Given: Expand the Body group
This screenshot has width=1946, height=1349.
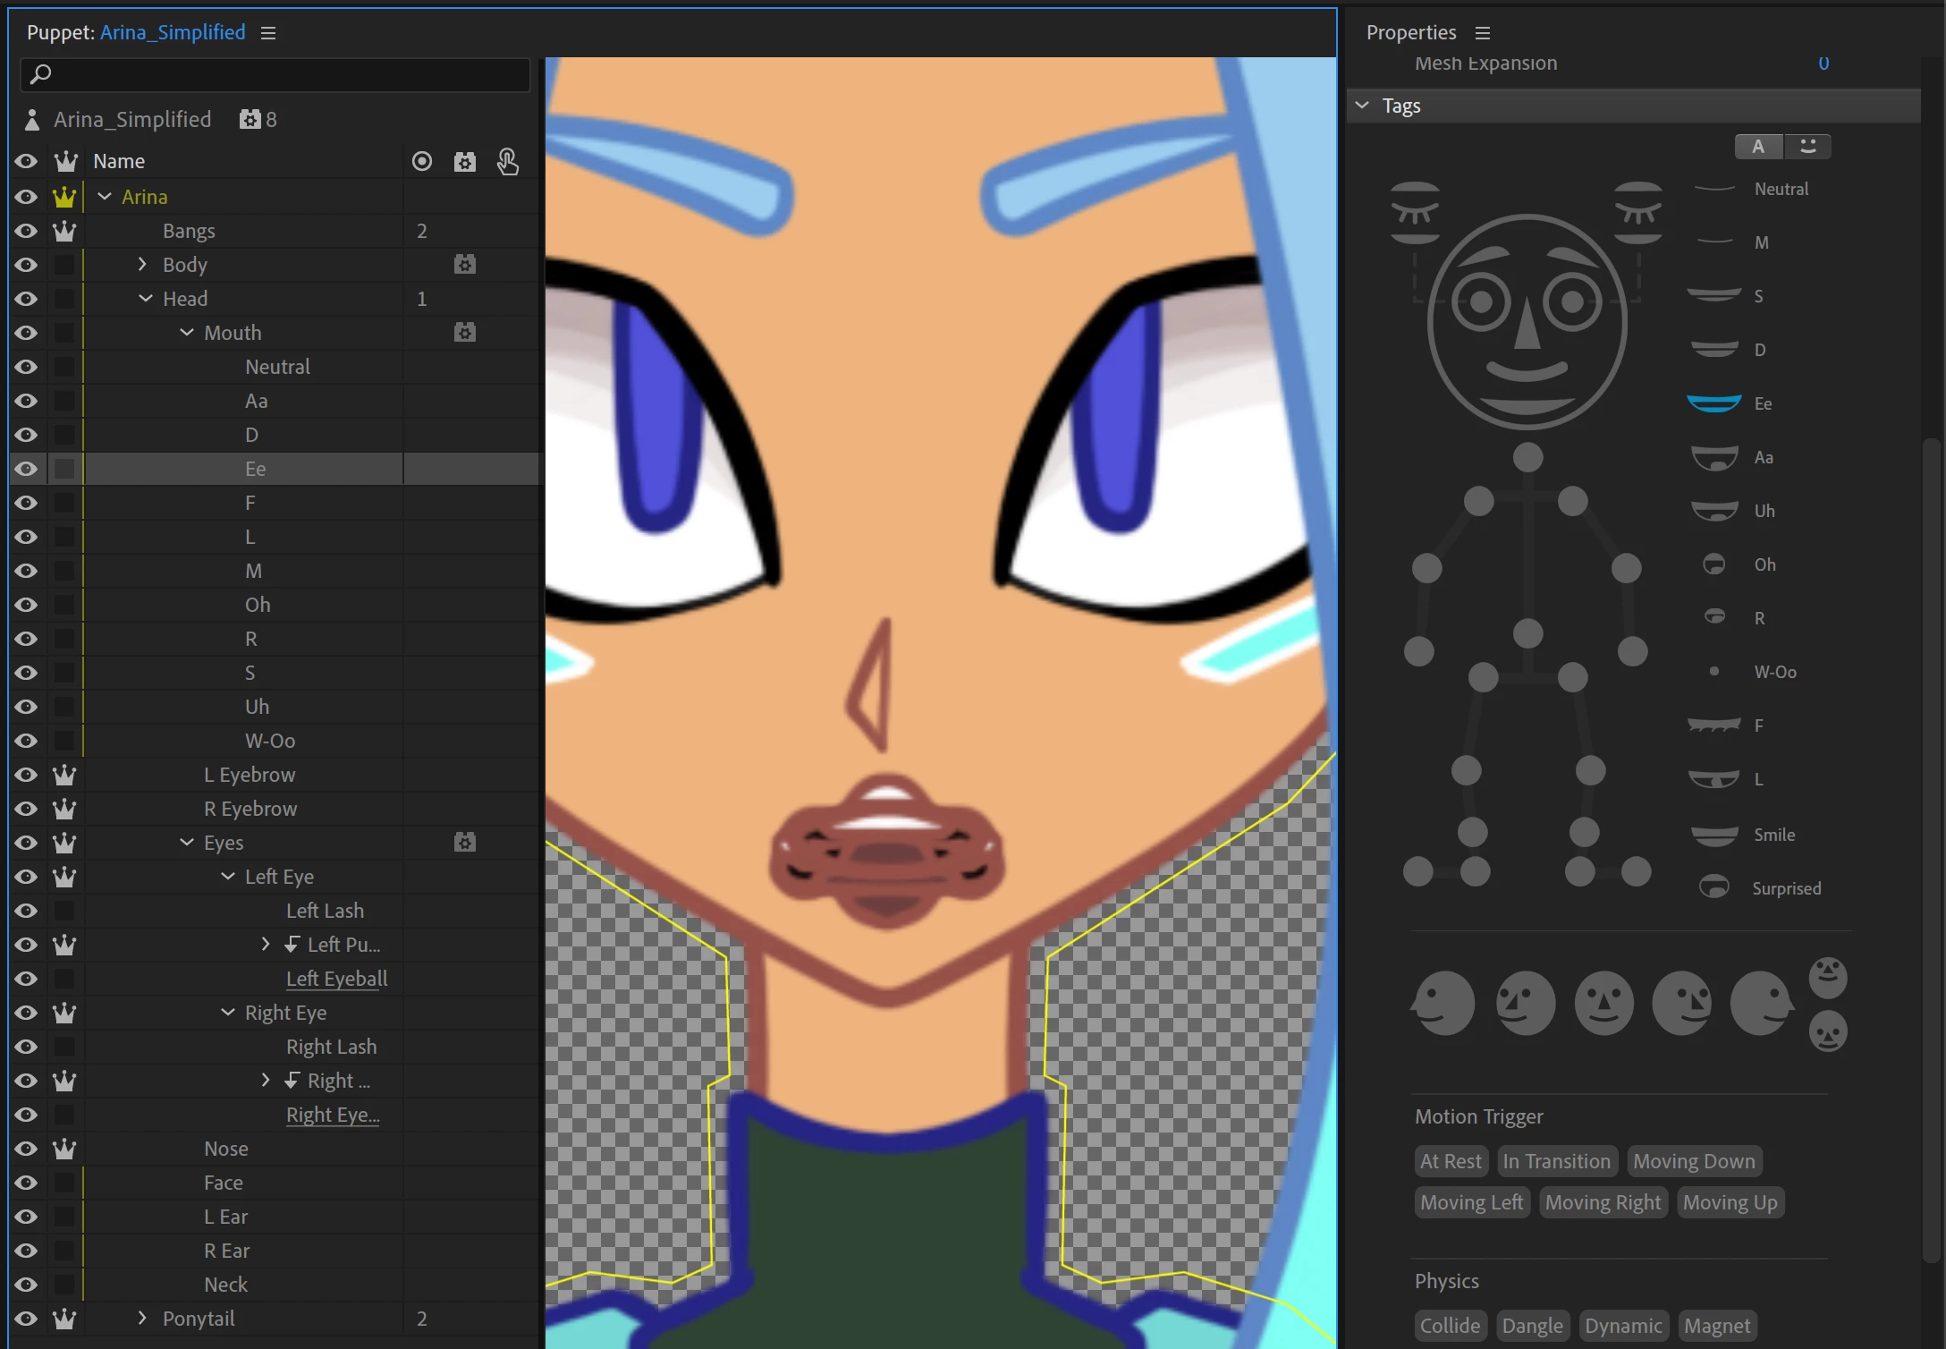Looking at the screenshot, I should tap(142, 265).
